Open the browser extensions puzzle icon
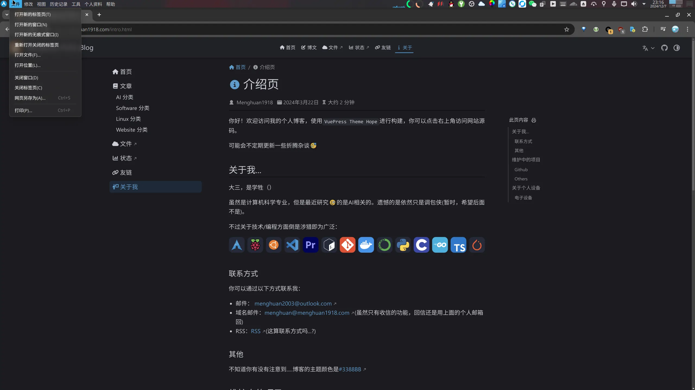 pyautogui.click(x=645, y=30)
